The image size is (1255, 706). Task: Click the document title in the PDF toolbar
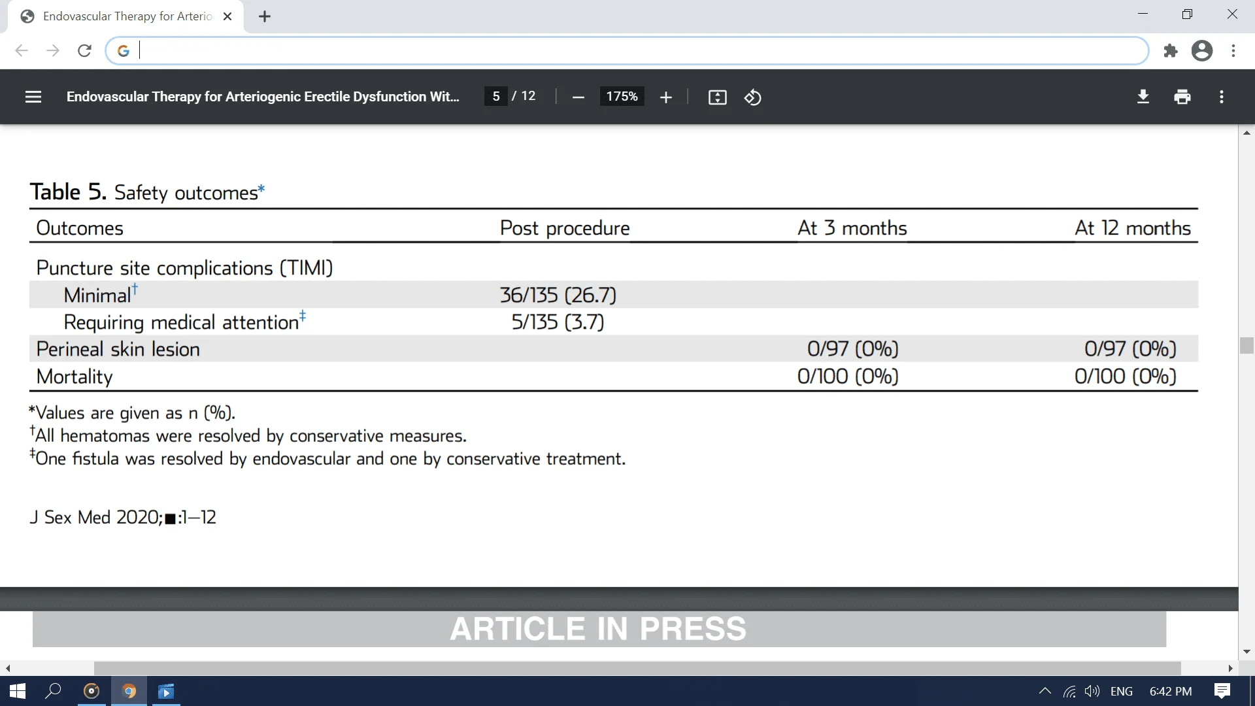(x=263, y=97)
